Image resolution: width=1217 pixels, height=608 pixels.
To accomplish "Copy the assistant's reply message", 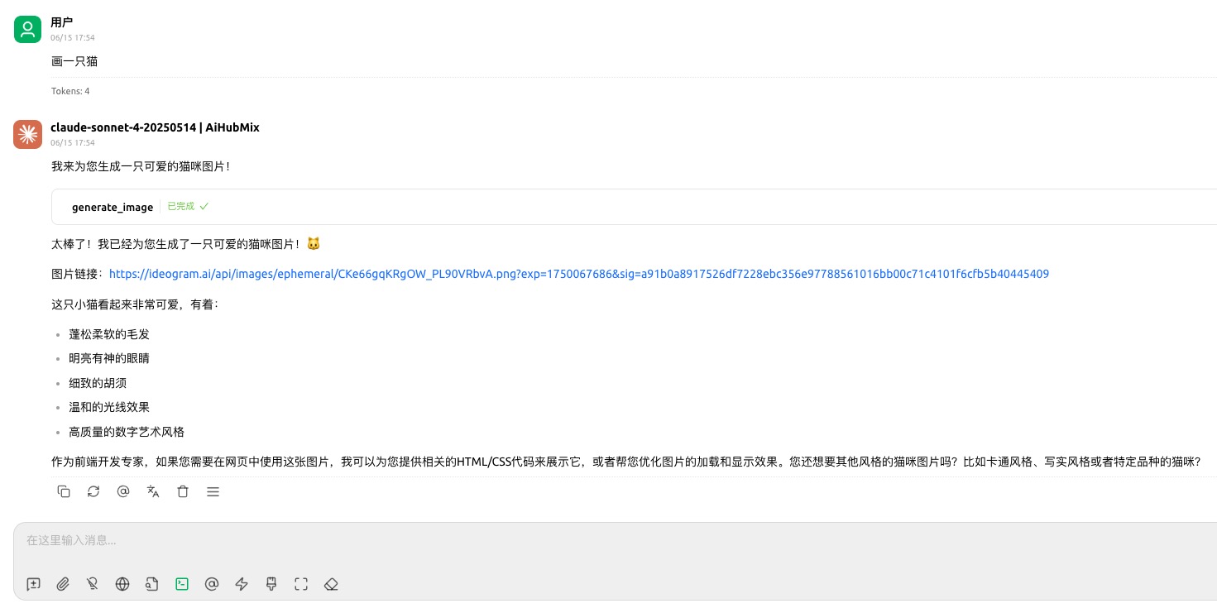I will (x=64, y=491).
